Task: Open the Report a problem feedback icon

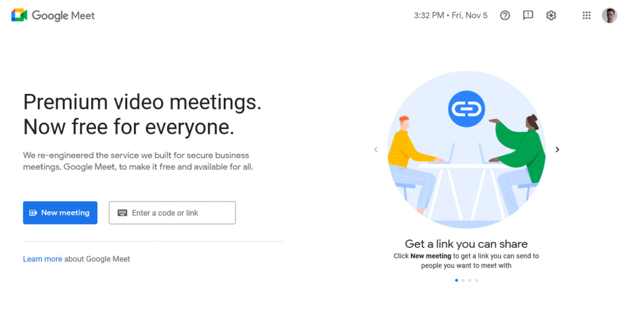Action: click(x=528, y=15)
